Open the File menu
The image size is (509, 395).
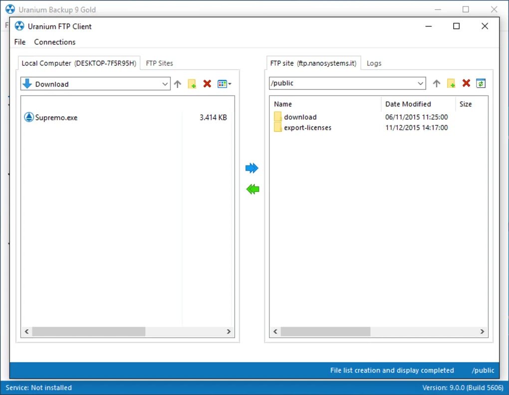coord(20,42)
